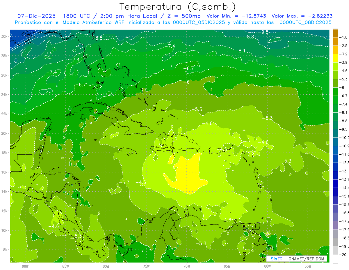Click the "90W" longitude axis label

point(25,266)
